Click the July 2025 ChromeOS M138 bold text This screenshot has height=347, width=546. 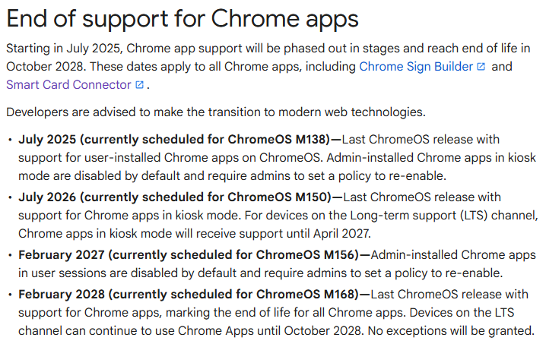coord(174,140)
